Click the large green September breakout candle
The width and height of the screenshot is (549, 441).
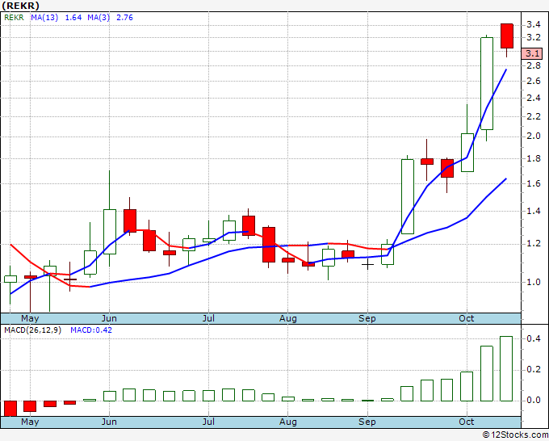(x=408, y=196)
